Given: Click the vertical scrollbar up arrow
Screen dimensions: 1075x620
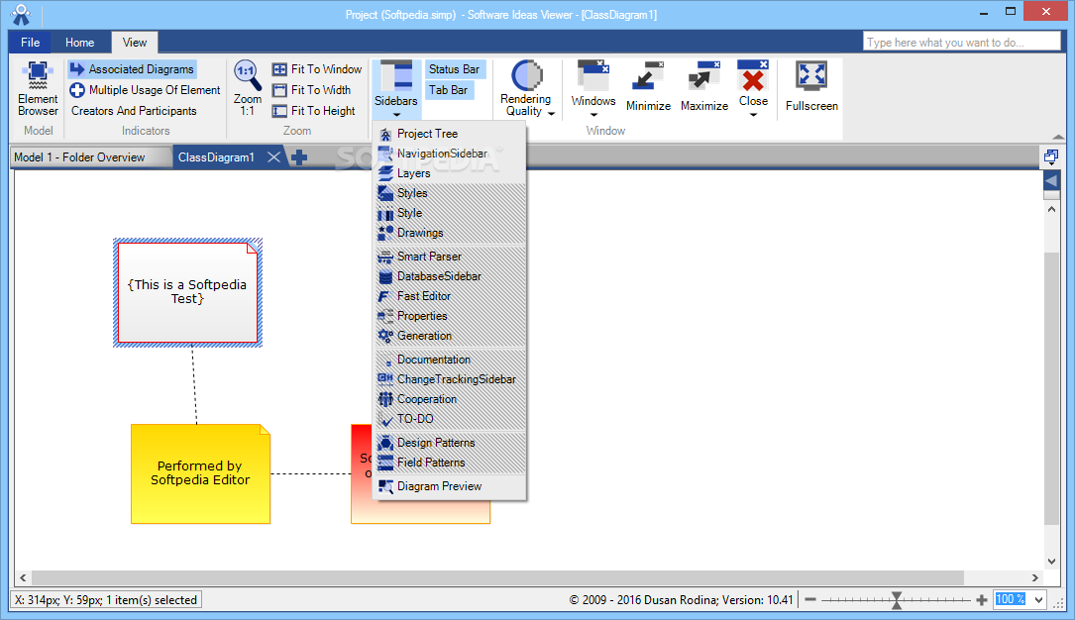Looking at the screenshot, I should coord(1051,209).
